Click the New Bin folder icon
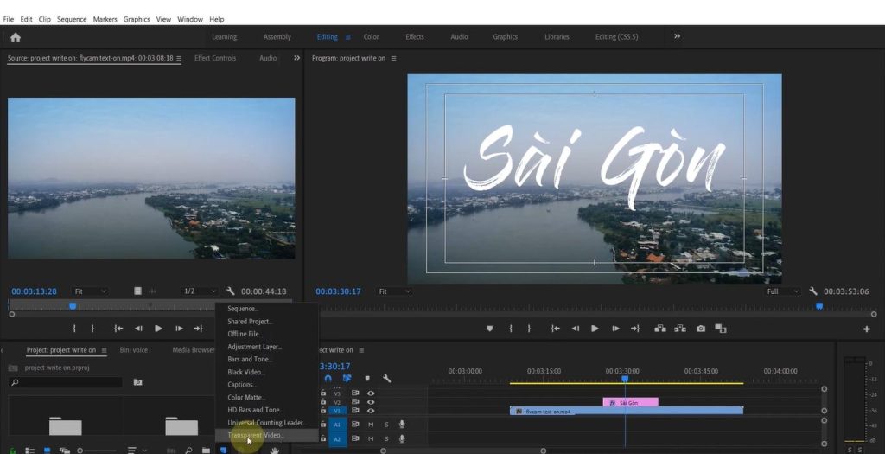Image resolution: width=885 pixels, height=454 pixels. (x=206, y=450)
